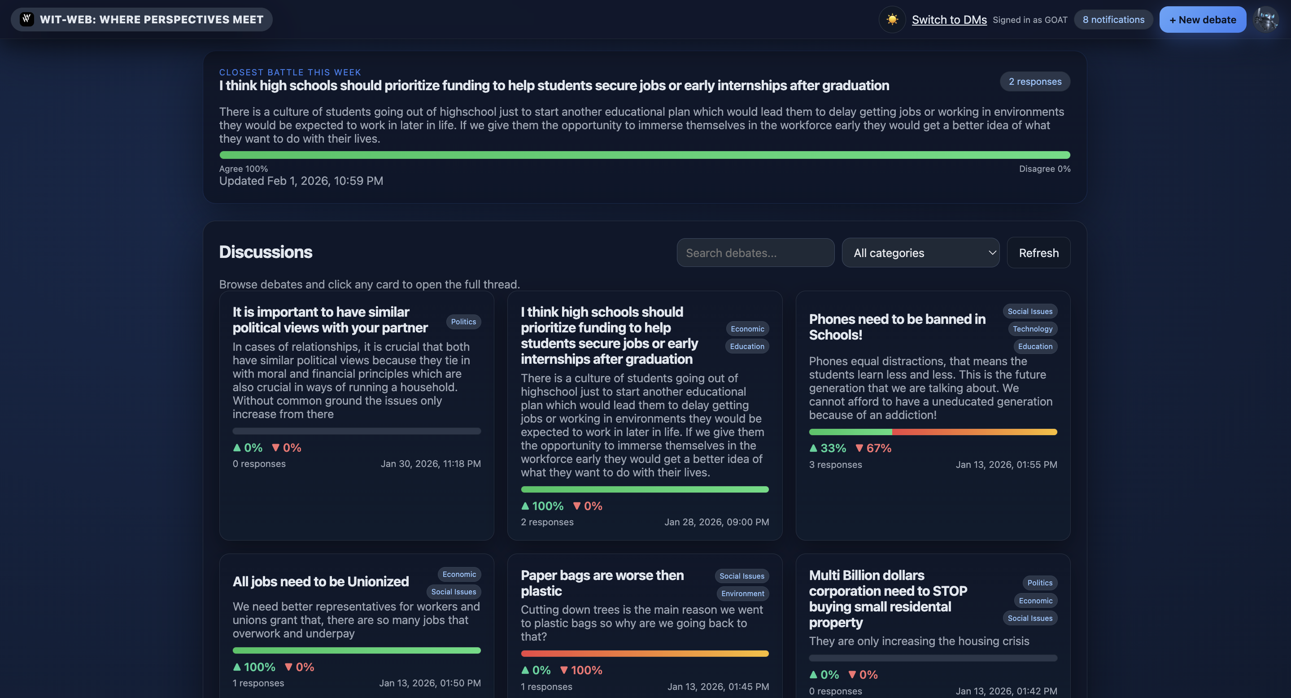Image resolution: width=1291 pixels, height=698 pixels.
Task: Click the agree/disagree progress bar on closest battle
Action: click(645, 155)
